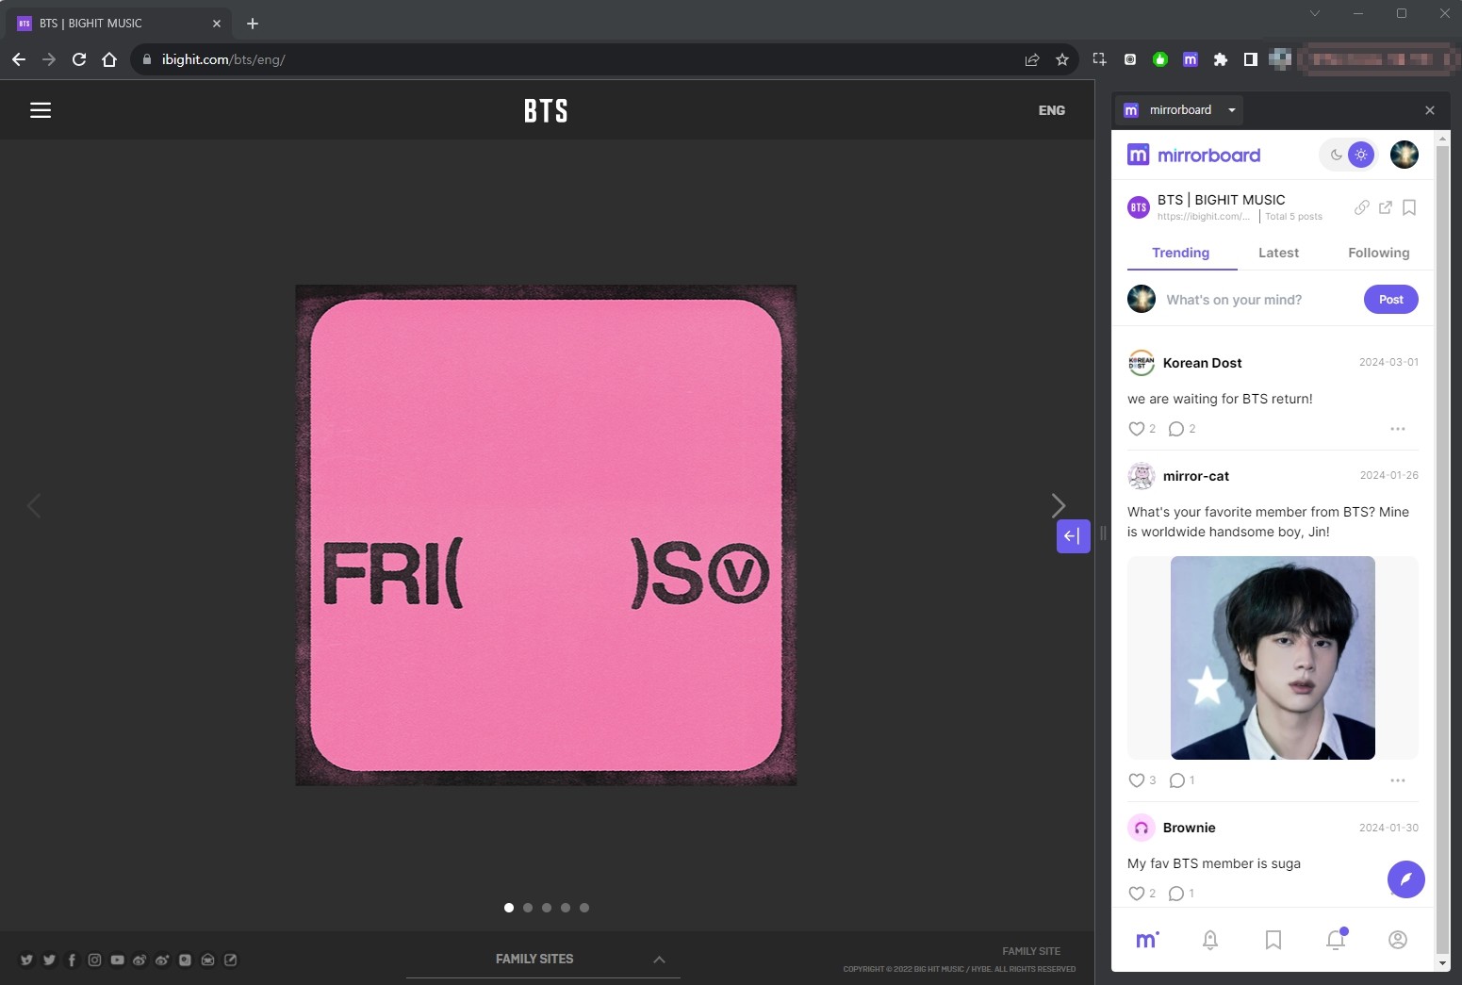Close the mirrorboard side panel
Image resolution: width=1462 pixels, height=985 pixels.
(x=1430, y=110)
